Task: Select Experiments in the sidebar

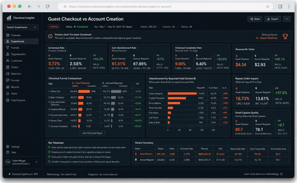Action: click(x=21, y=41)
